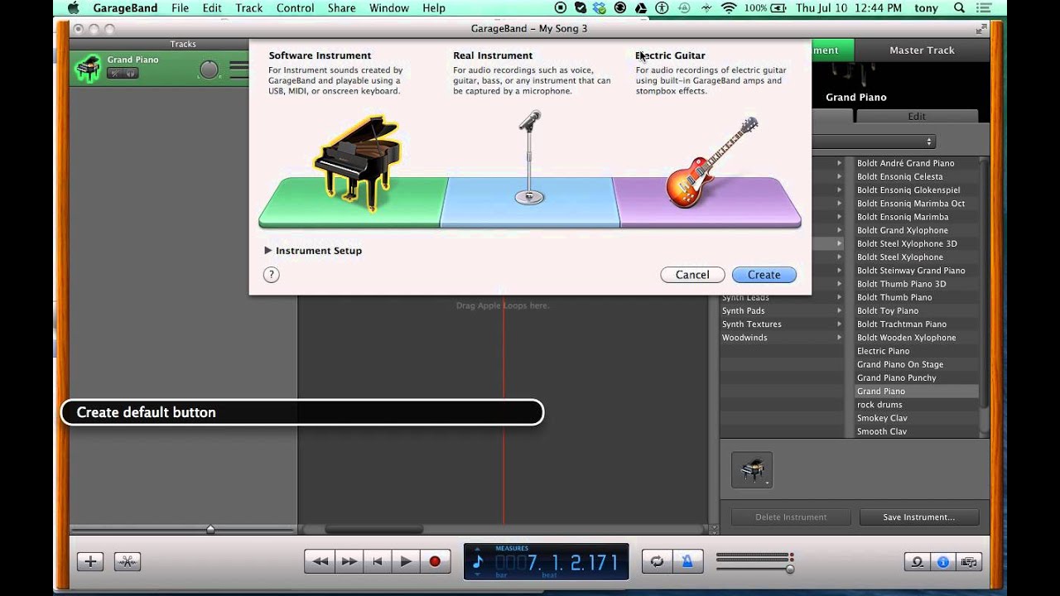The width and height of the screenshot is (1060, 596).
Task: Click the note icon in LCD display
Action: coord(478,563)
